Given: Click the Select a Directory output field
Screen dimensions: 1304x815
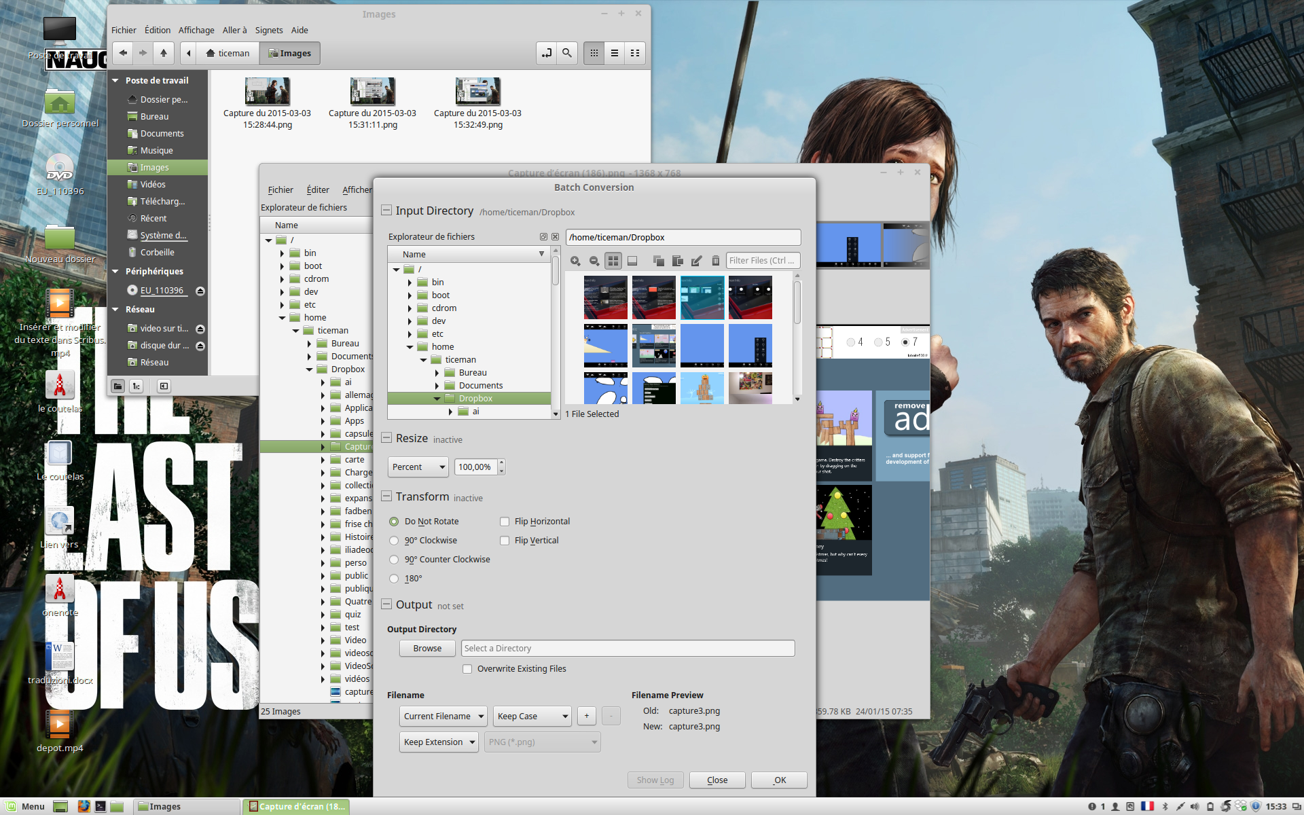Looking at the screenshot, I should (x=628, y=649).
